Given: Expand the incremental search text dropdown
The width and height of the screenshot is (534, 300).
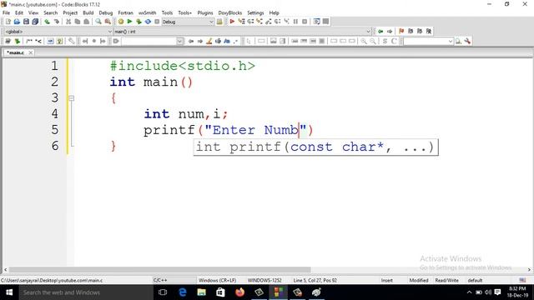Looking at the screenshot, I should [180, 41].
